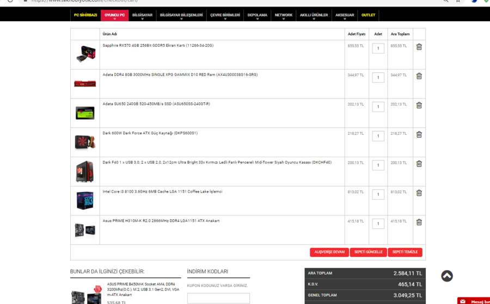Click the Adet Fiyatı column header
The image size is (490, 304).
coord(357,34)
